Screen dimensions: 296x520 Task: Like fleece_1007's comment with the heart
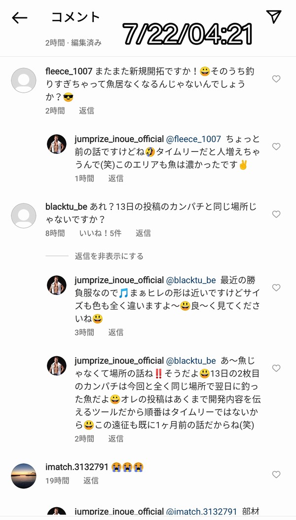276,79
